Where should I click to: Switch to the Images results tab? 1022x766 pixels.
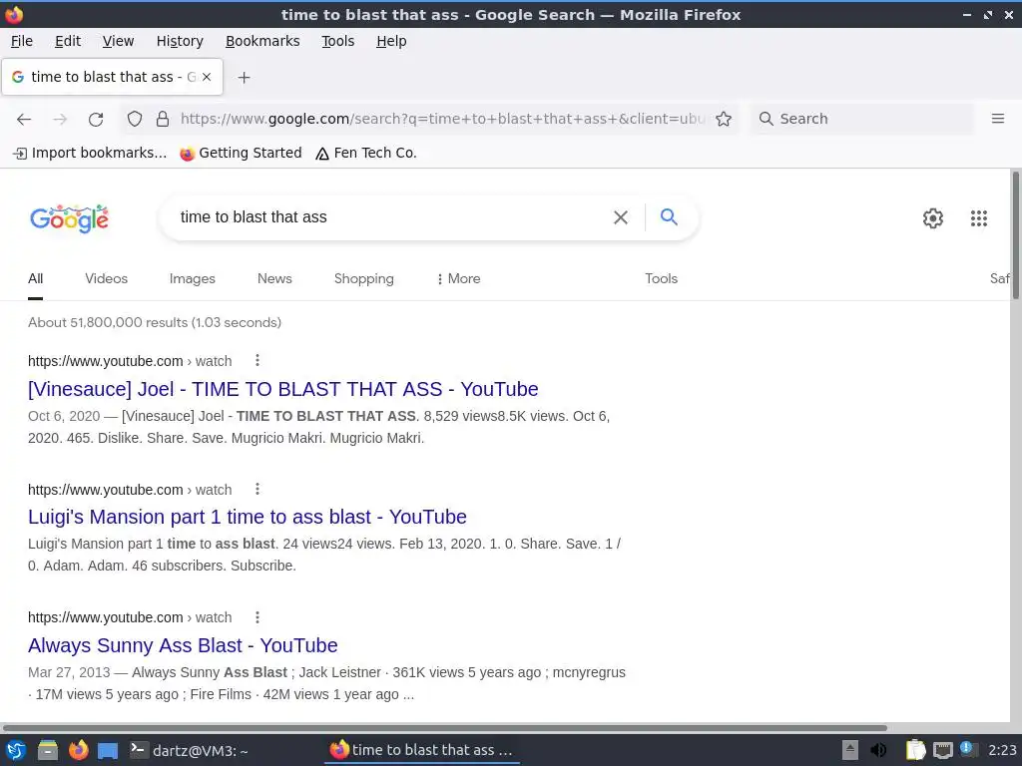(193, 279)
